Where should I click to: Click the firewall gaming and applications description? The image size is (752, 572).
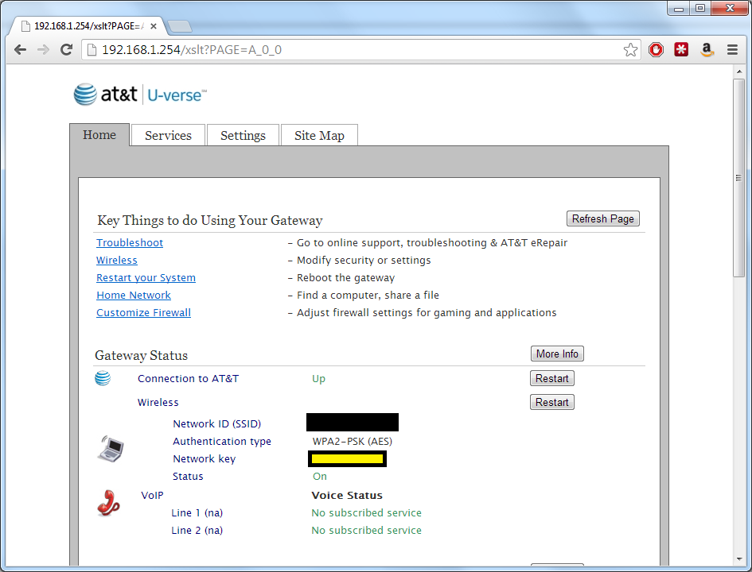[427, 313]
